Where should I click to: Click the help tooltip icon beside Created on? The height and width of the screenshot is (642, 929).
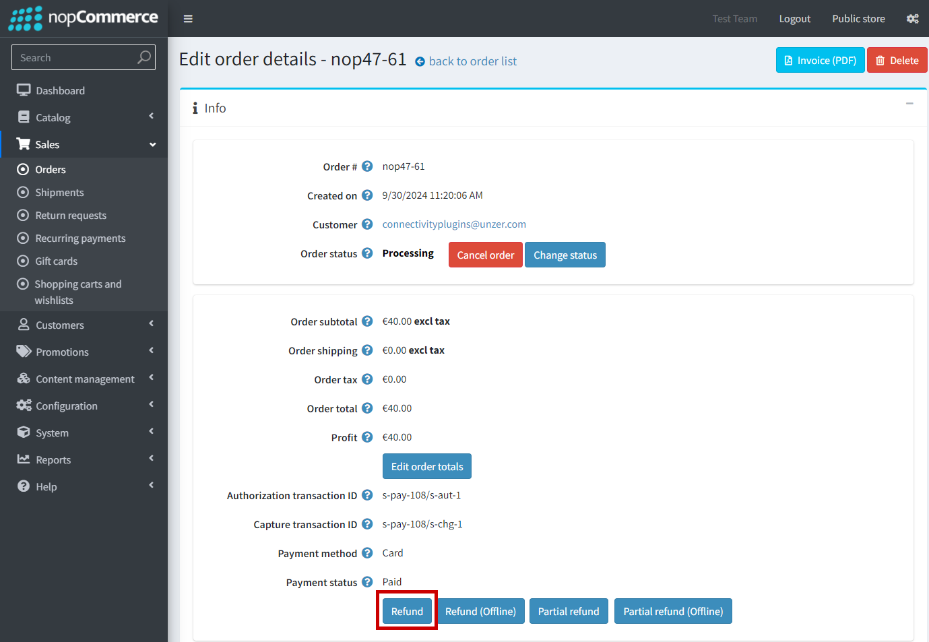pyautogui.click(x=367, y=195)
